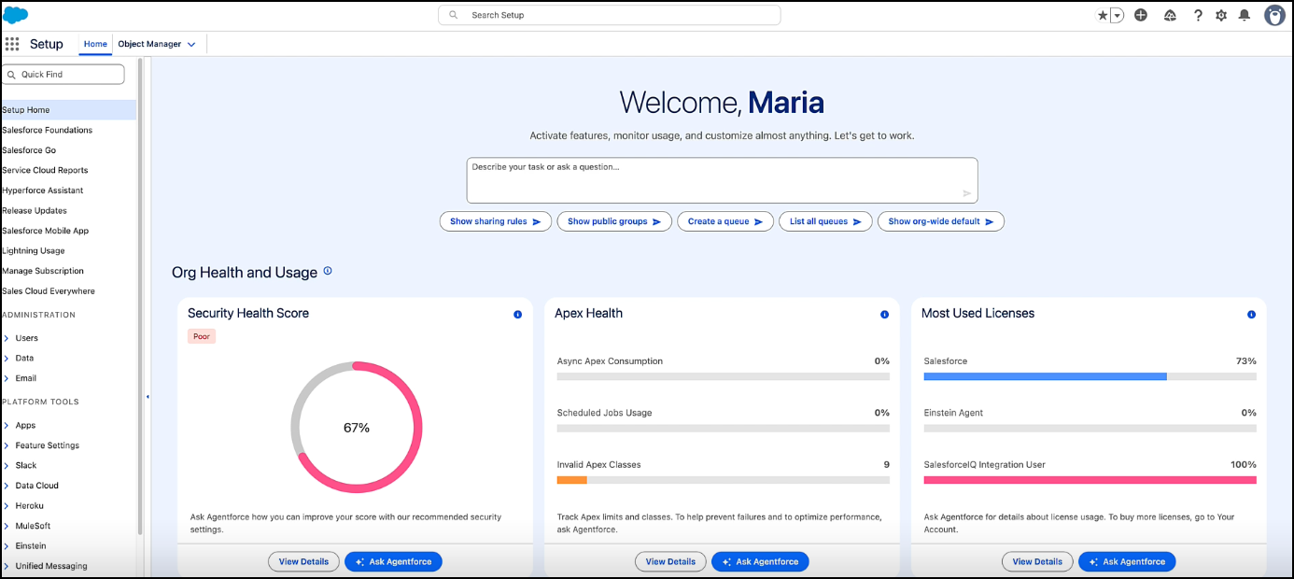This screenshot has height=579, width=1294.
Task: Click the Show public groups button
Action: (x=614, y=221)
